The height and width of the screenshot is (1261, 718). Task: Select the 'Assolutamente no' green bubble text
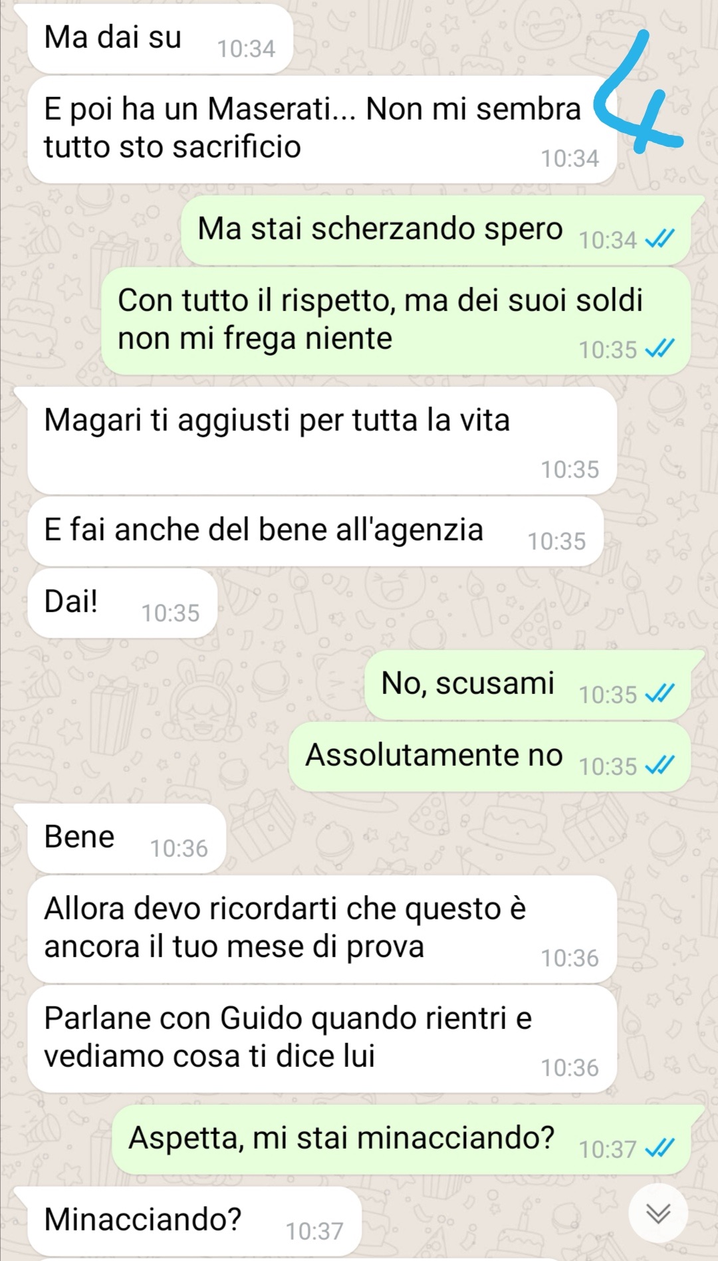pyautogui.click(x=434, y=755)
